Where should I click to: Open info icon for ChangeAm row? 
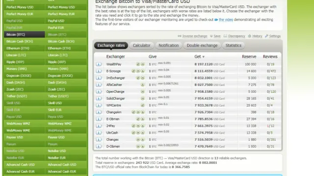pyautogui.click(x=99, y=112)
